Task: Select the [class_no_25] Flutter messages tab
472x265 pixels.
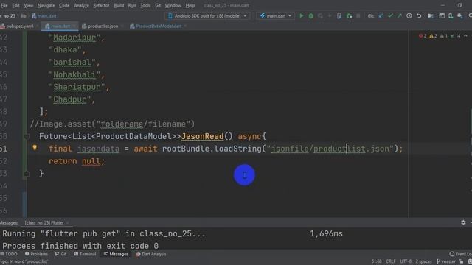Action: (x=46, y=222)
